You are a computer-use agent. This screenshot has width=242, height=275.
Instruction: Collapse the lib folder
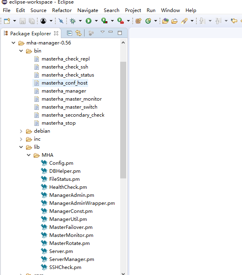click(21, 147)
